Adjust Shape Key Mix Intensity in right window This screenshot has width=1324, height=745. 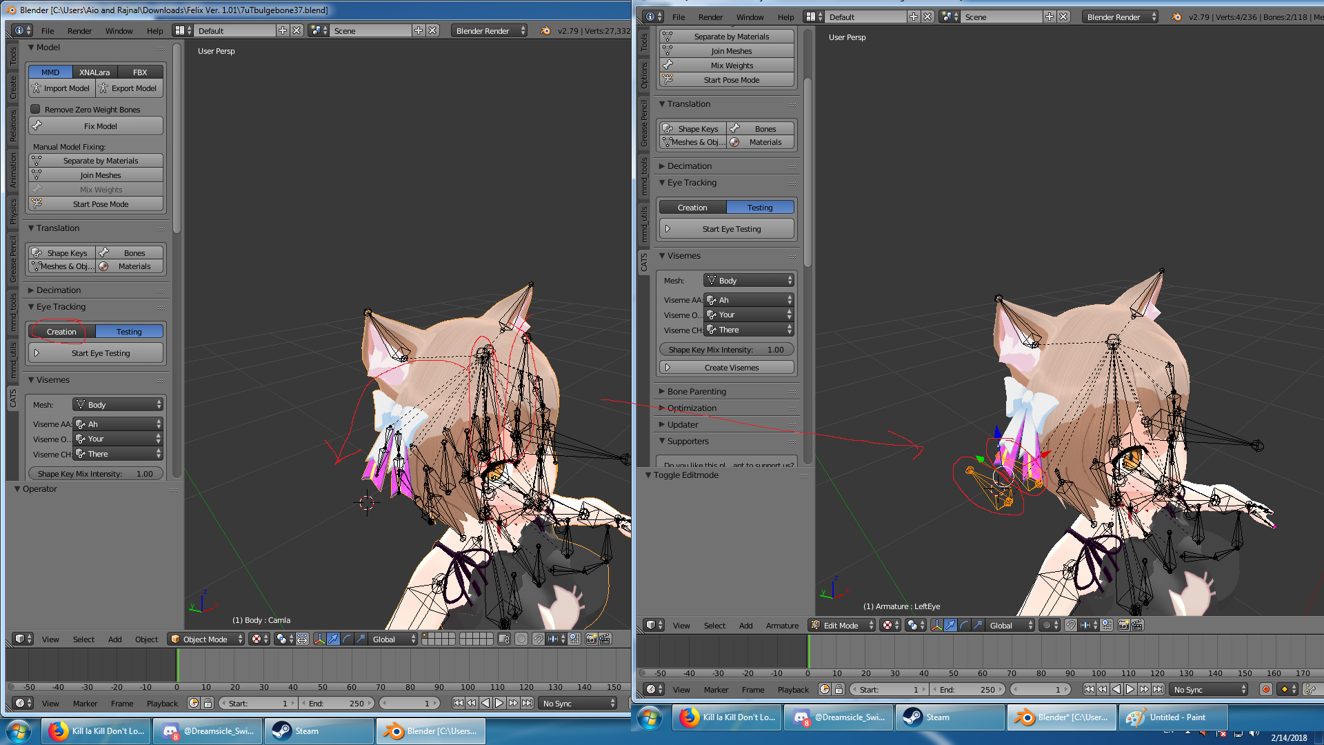pos(727,350)
